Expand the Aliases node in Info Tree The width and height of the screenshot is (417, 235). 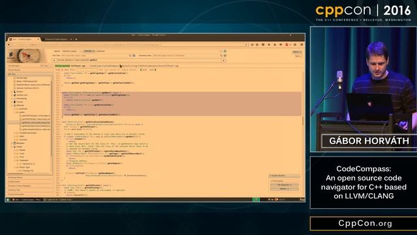12,91
